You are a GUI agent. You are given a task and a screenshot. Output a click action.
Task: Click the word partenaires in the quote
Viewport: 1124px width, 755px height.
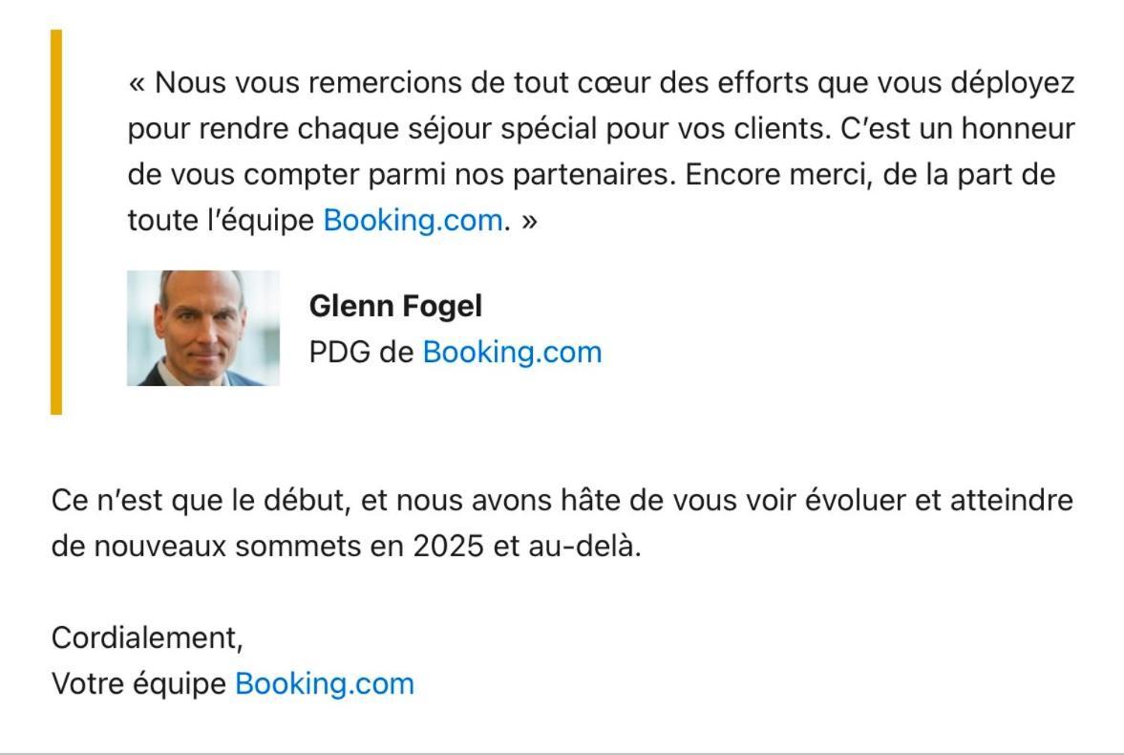point(594,174)
